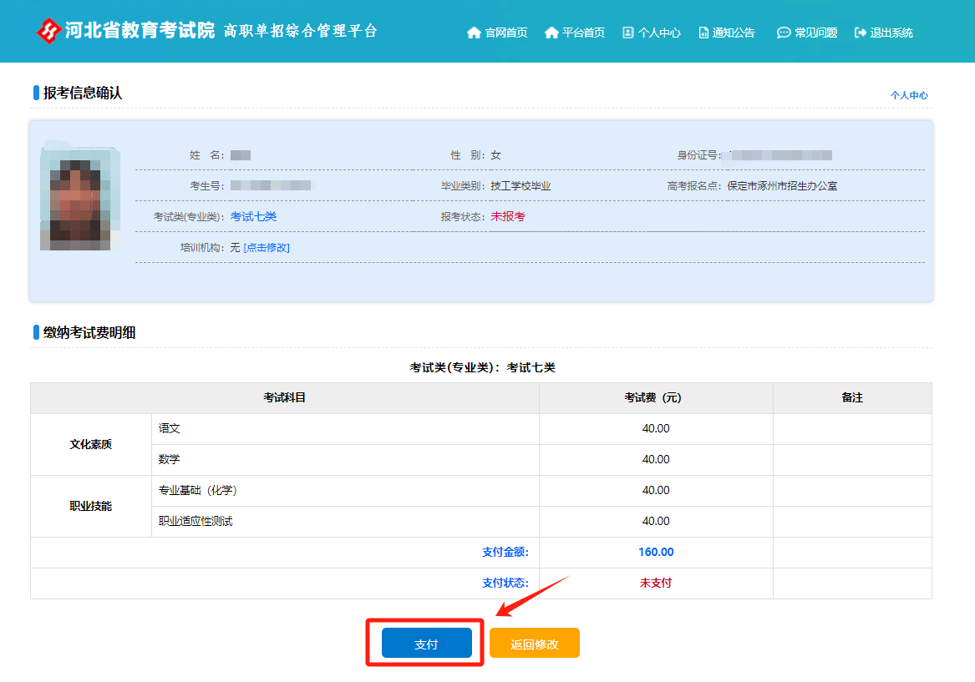Screen dimensions: 975x682
Task: Click the [点击修改] link for 培训机构
Action: (x=267, y=248)
